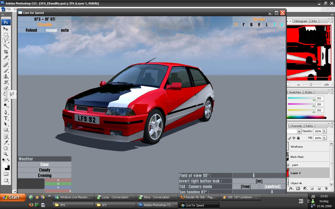This screenshot has height=209, width=335.
Task: Lock all layer attributes
Action: (298, 138)
